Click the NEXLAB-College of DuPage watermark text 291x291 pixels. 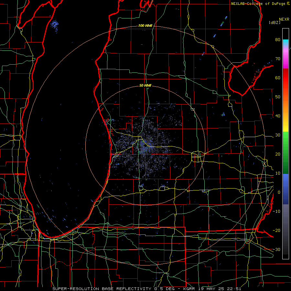pos(258,4)
